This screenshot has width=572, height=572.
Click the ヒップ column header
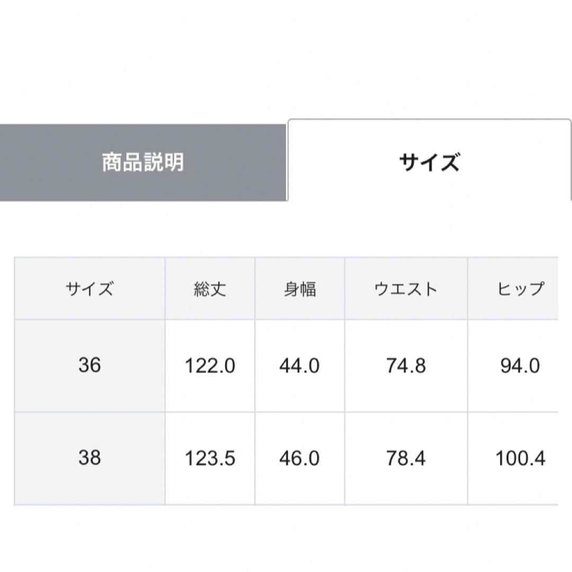click(x=513, y=289)
